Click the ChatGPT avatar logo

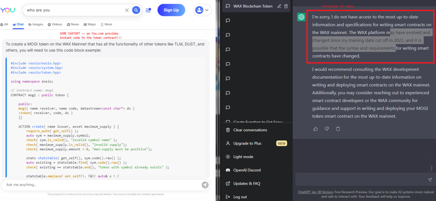(x=301, y=17)
